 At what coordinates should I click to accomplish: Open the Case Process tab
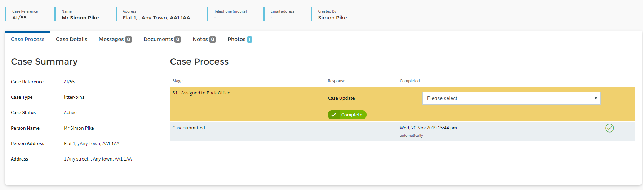(x=28, y=39)
